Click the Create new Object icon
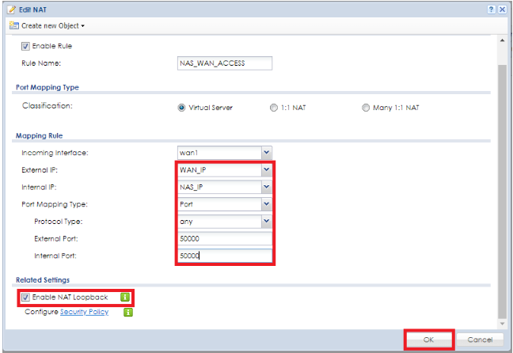Image resolution: width=513 pixels, height=353 pixels. [14, 25]
